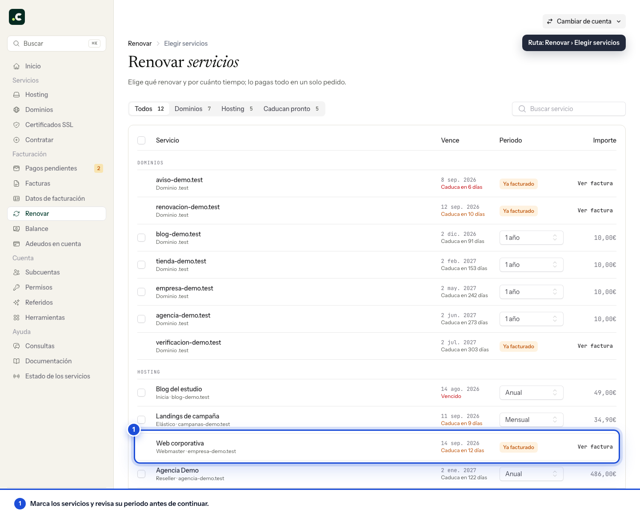
Task: Click the Balance icon in sidebar
Action: coord(16,229)
